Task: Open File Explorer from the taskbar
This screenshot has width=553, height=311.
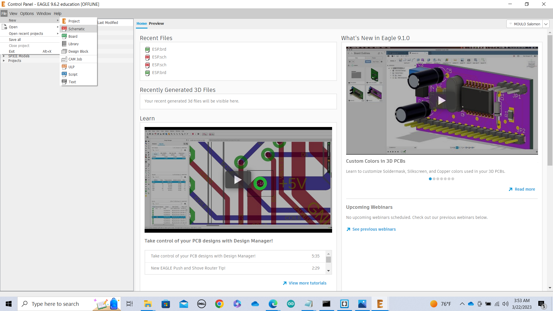Action: point(148,304)
